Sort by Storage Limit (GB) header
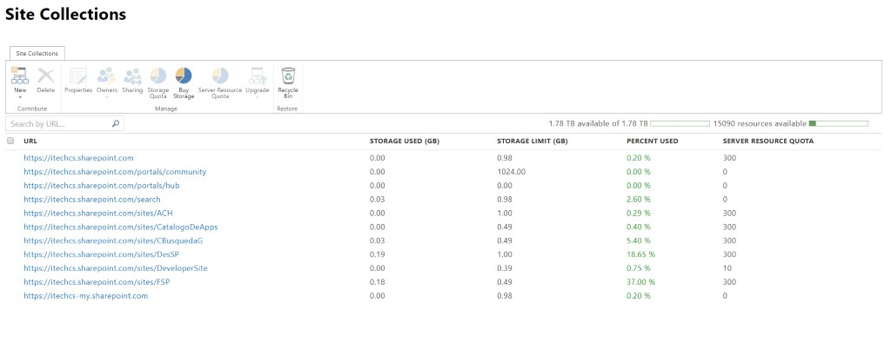Viewport: 891px width, 342px height. [533, 141]
